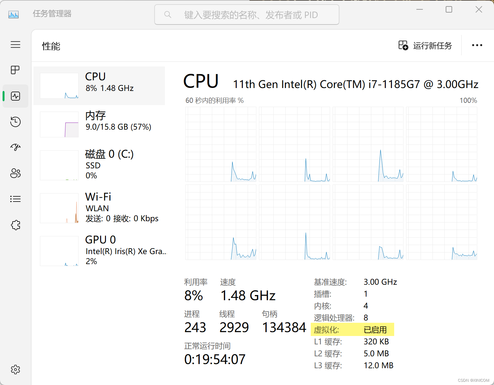The height and width of the screenshot is (385, 494).
Task: Select the Wi-Fi WLAN resource entry
Action: (99, 208)
